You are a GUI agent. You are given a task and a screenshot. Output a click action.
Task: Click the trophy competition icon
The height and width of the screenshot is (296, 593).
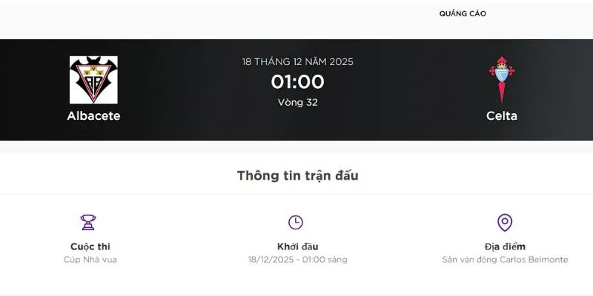[88, 222]
